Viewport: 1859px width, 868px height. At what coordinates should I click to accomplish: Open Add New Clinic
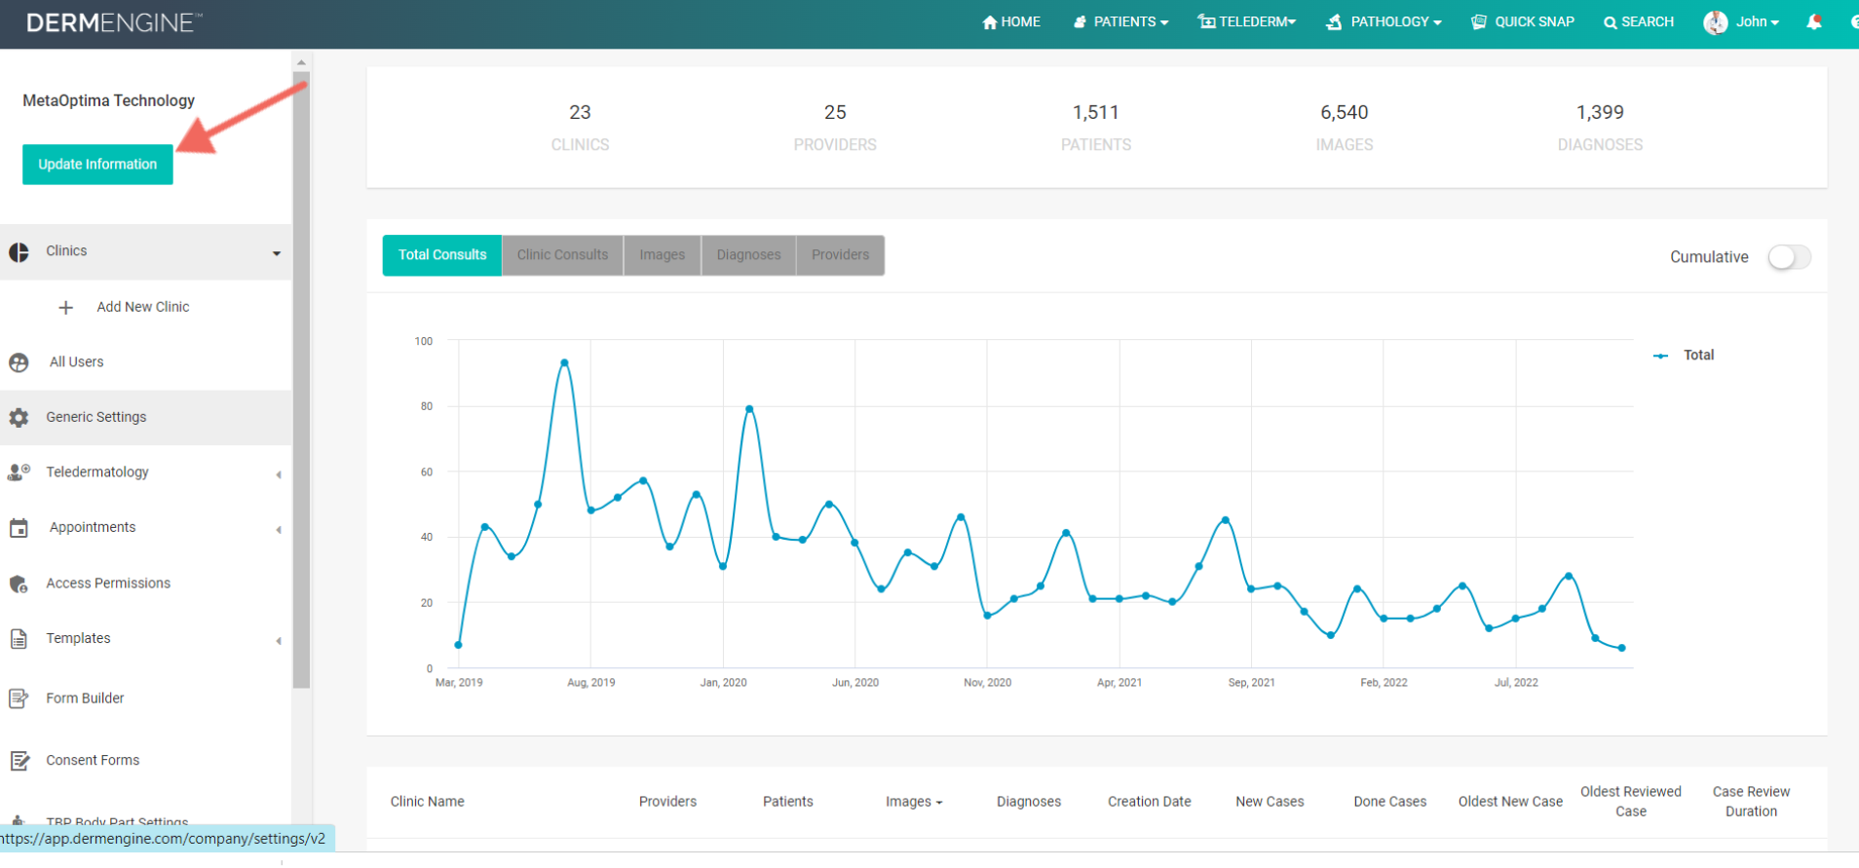click(143, 307)
